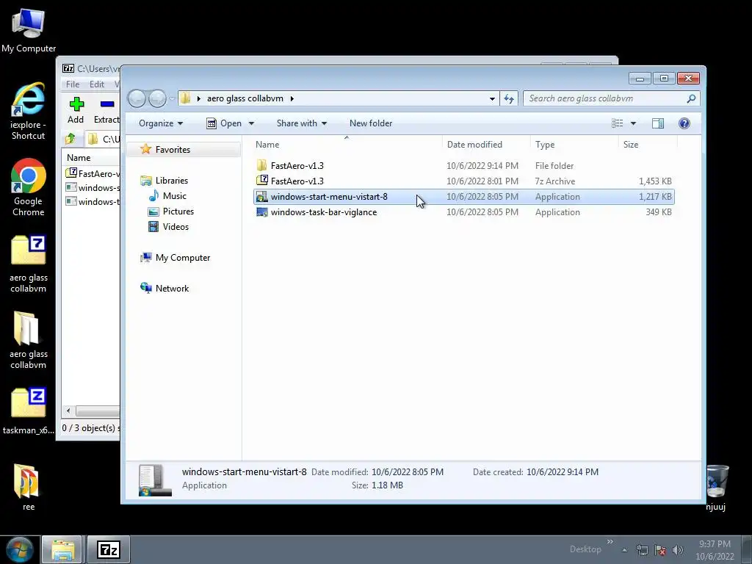Click the Explorer taskbar button

point(62,549)
